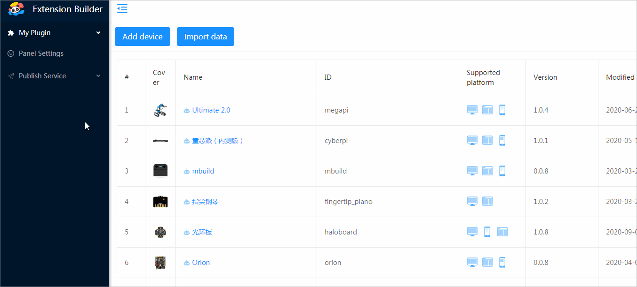Click the upload icon beside Orion's name
Image resolution: width=637 pixels, height=287 pixels.
point(186,262)
